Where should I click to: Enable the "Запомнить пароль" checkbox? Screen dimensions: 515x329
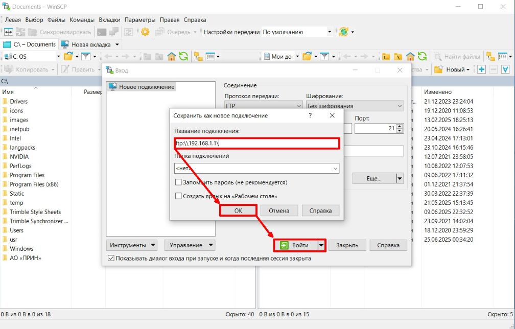(x=178, y=182)
